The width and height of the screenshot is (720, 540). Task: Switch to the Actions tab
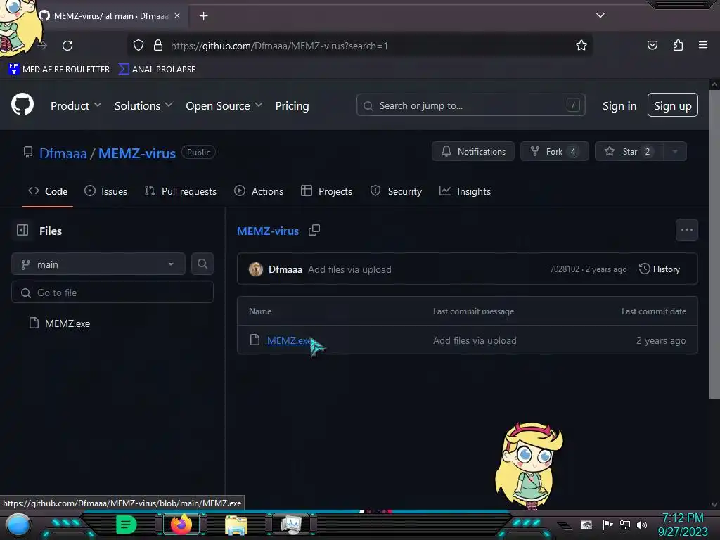pyautogui.click(x=259, y=191)
